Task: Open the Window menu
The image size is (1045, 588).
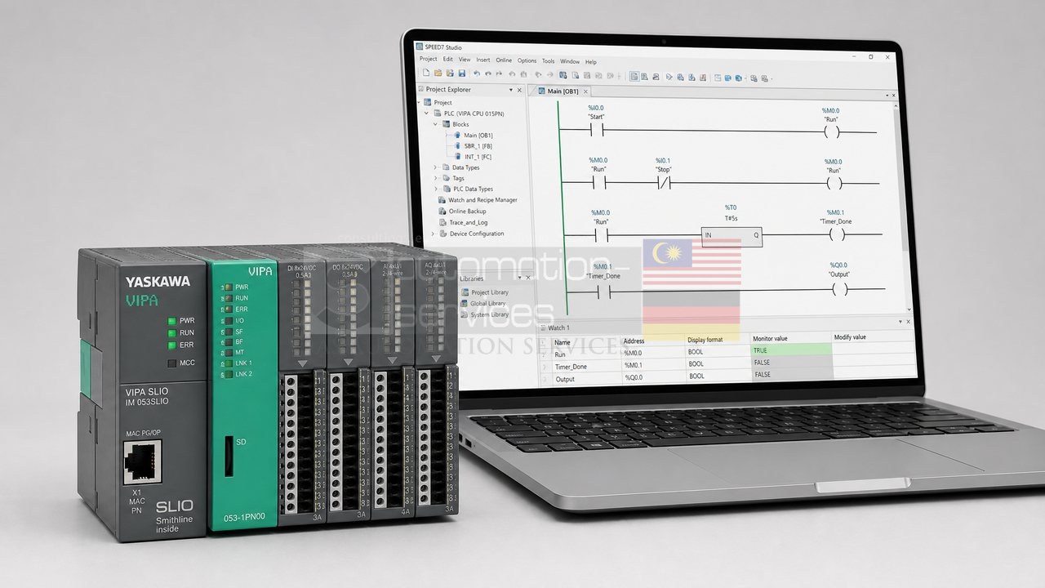Action: tap(570, 61)
